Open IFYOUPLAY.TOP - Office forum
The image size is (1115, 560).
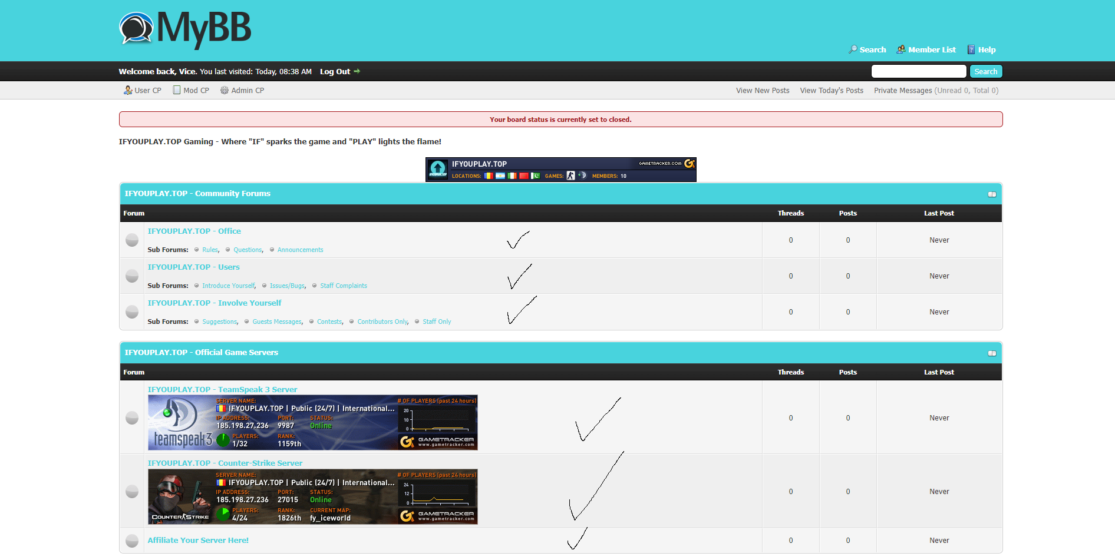194,231
